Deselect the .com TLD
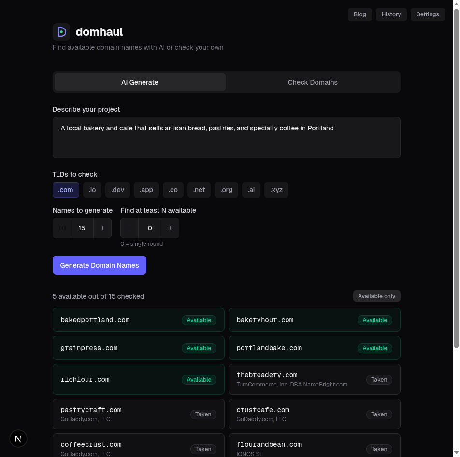Screen dimensions: 460x457 point(66,190)
